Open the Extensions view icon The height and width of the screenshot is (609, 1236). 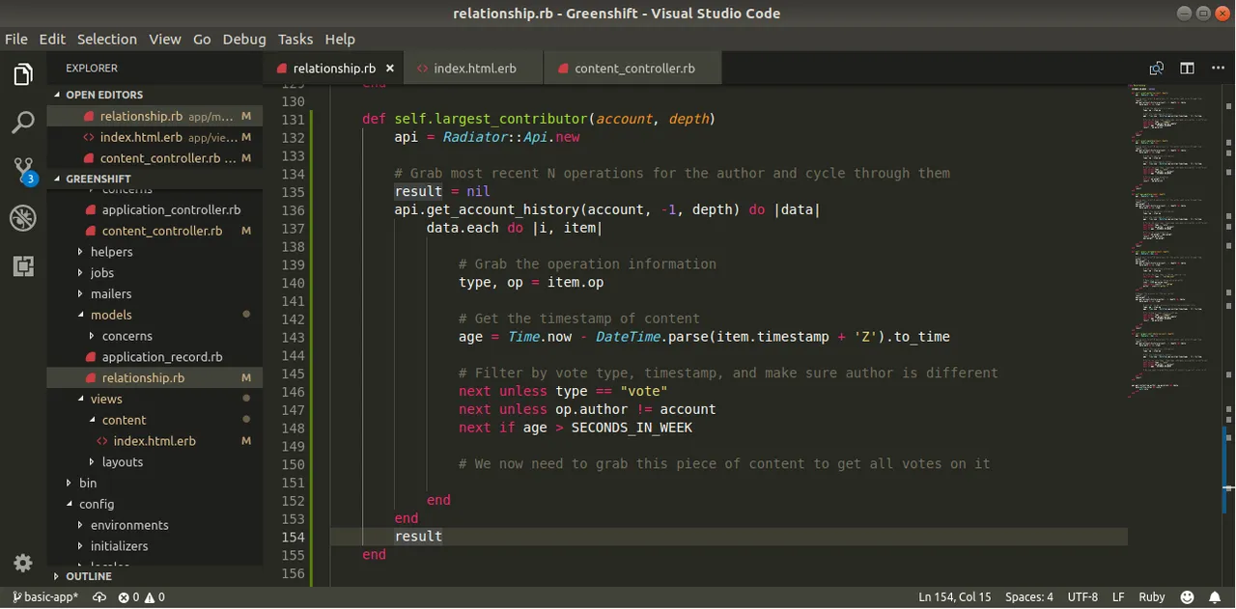[23, 266]
